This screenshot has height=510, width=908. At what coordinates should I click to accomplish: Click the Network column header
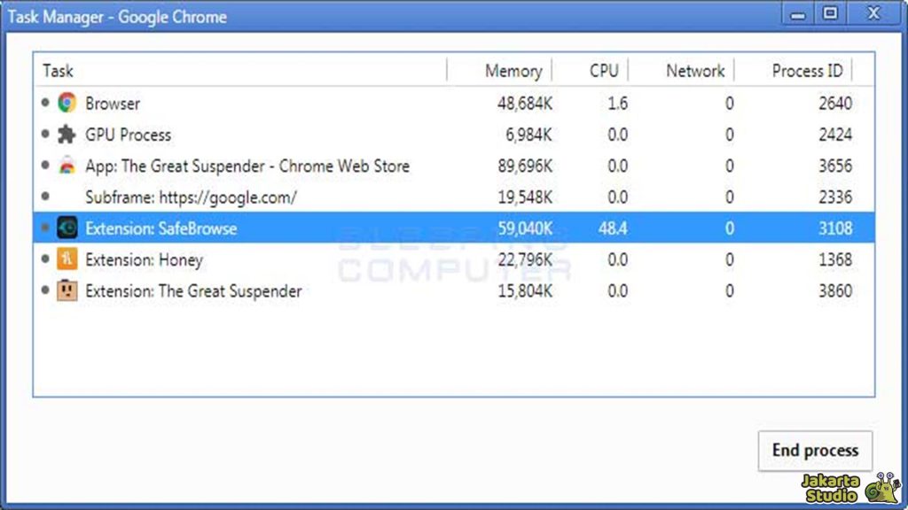[x=695, y=71]
